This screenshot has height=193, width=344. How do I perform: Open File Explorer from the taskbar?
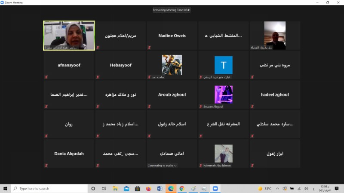(x=115, y=188)
